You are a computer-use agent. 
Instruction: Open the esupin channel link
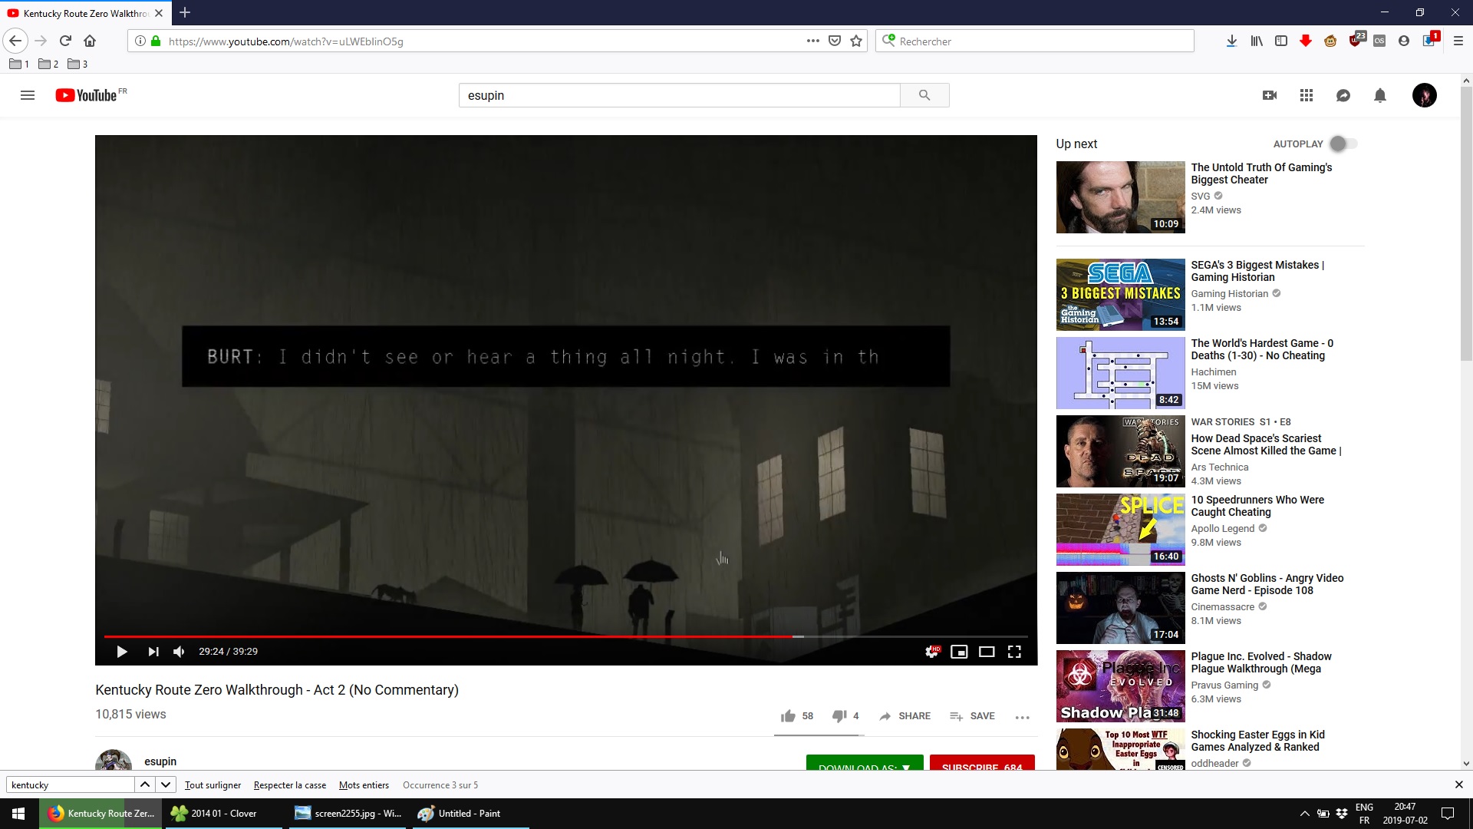(x=160, y=761)
